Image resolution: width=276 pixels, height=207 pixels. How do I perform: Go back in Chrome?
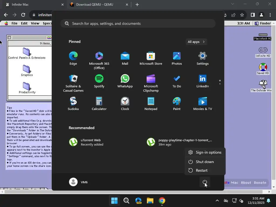click(x=6, y=15)
